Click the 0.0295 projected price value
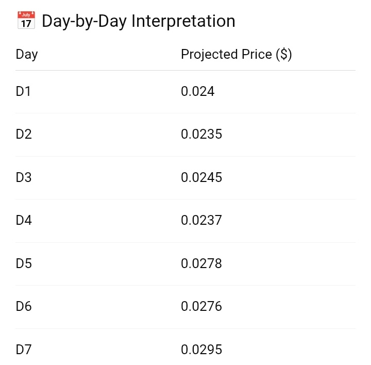 tap(201, 350)
